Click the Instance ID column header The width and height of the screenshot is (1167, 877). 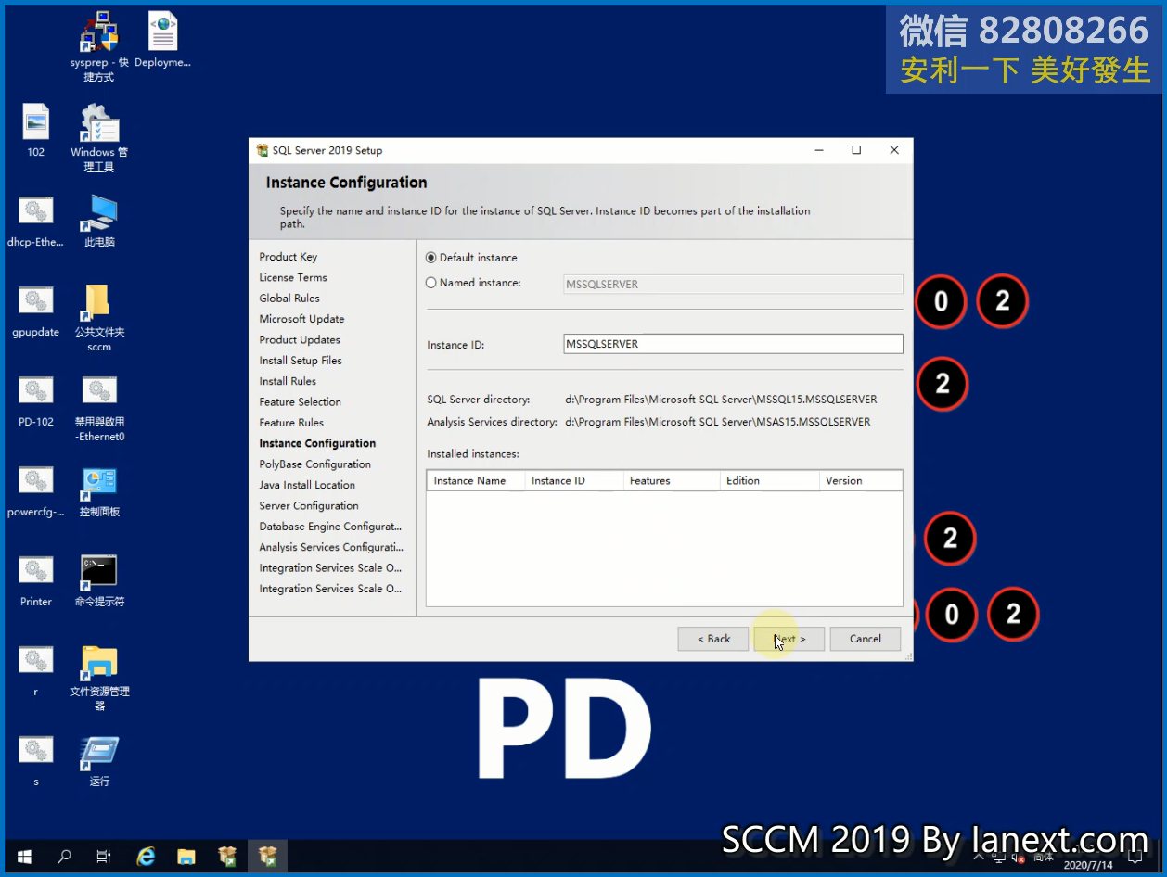pos(573,480)
